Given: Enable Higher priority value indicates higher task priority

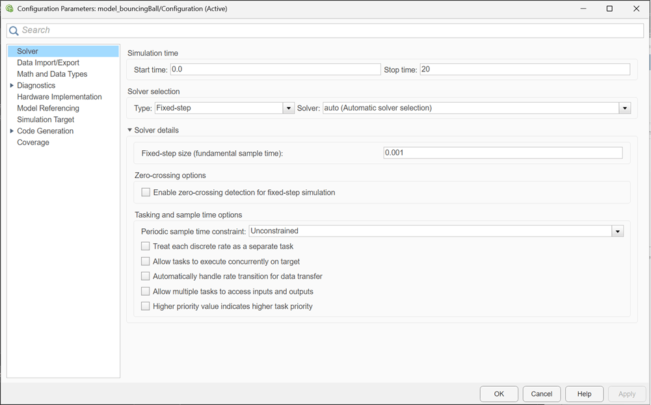Looking at the screenshot, I should click(146, 306).
